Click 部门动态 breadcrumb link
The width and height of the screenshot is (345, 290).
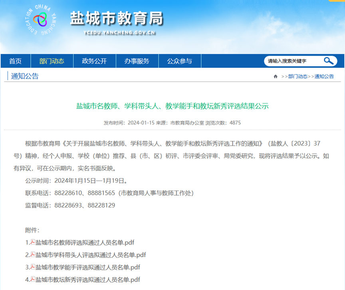[x=297, y=76]
